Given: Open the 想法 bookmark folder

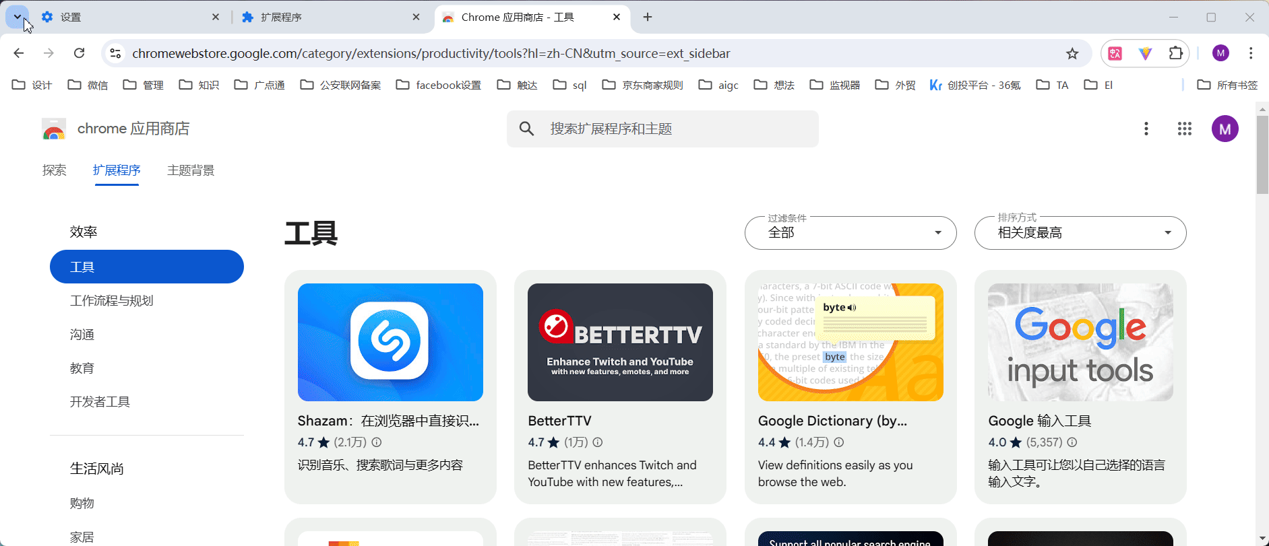Looking at the screenshot, I should pyautogui.click(x=774, y=85).
